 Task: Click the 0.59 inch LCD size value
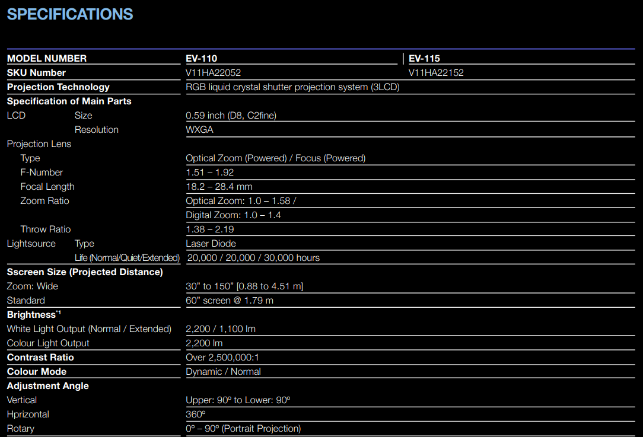pyautogui.click(x=231, y=115)
